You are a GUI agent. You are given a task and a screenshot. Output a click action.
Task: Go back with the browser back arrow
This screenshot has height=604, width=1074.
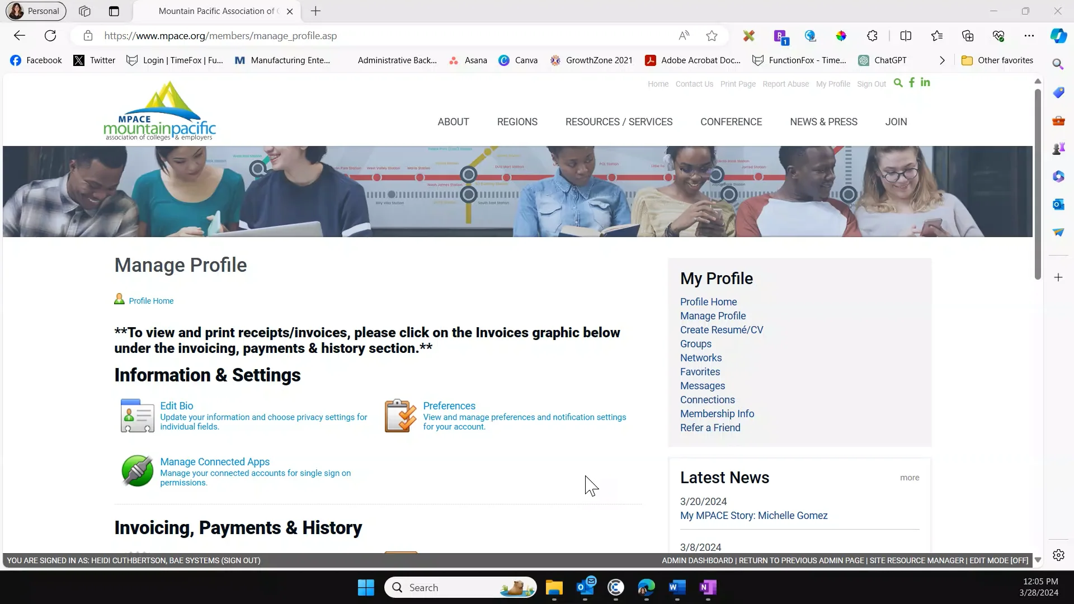20,36
